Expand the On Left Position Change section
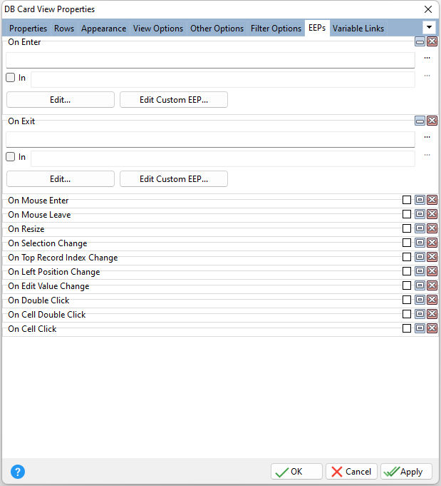The width and height of the screenshot is (441, 486). (x=420, y=271)
